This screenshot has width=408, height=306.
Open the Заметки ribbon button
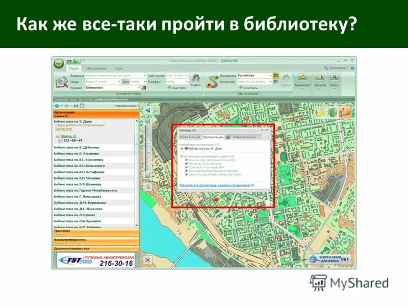pos(320,81)
